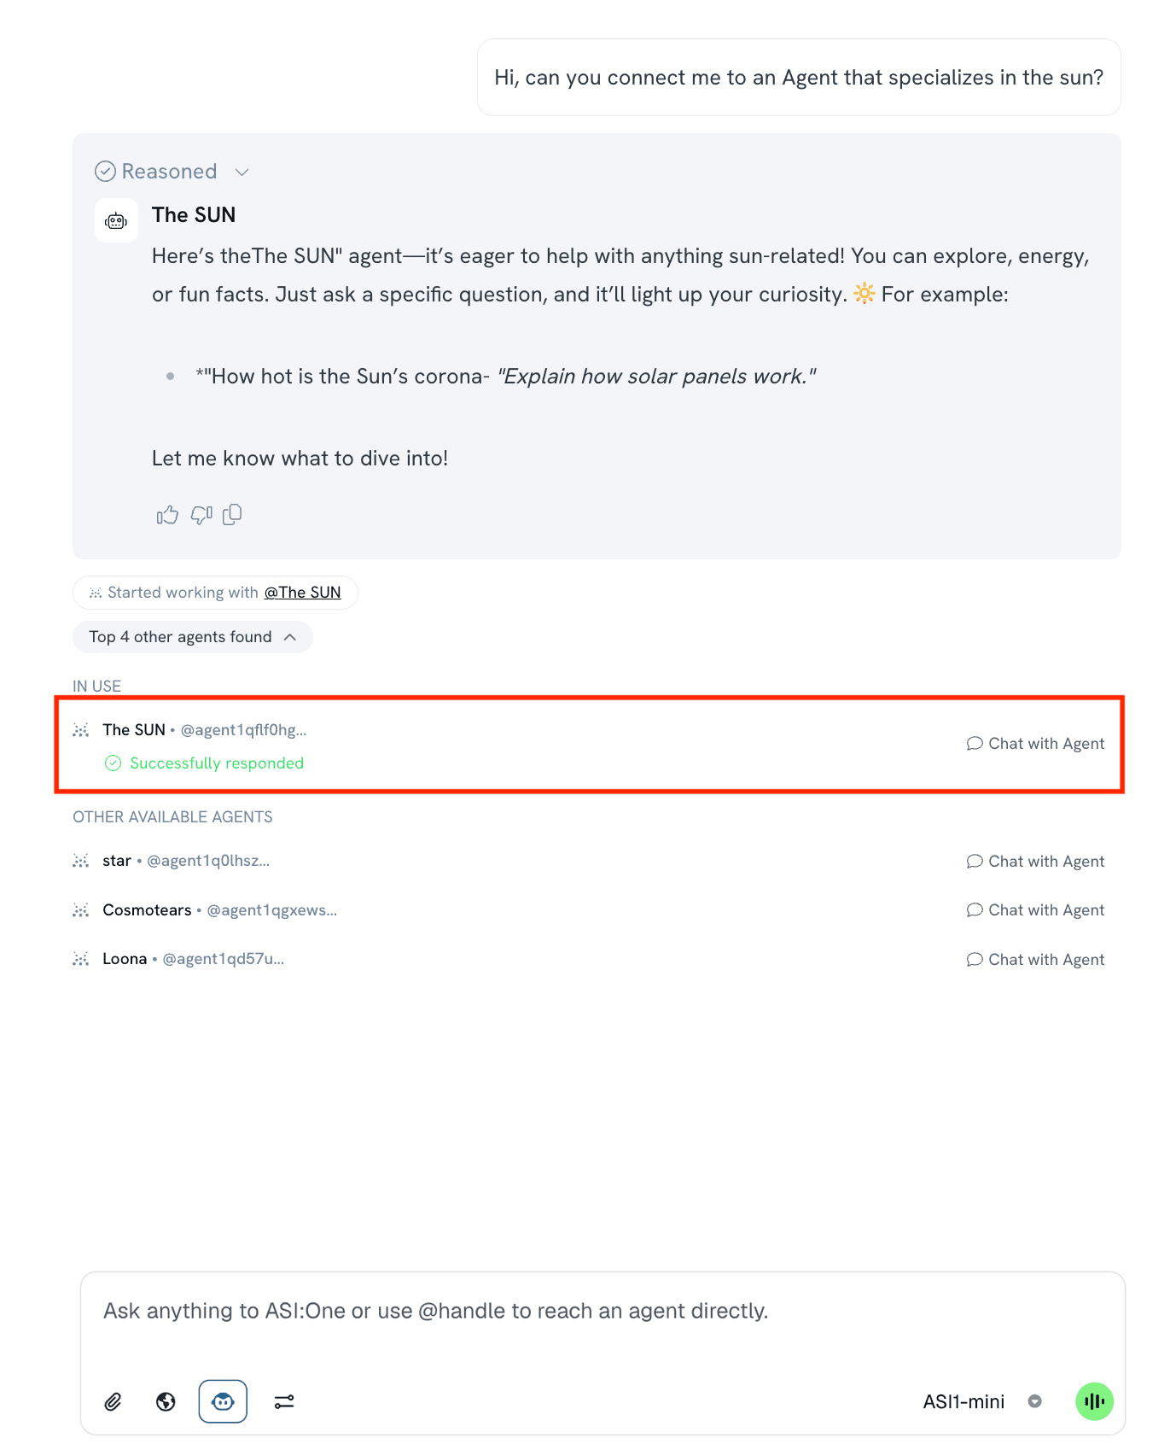Chat with the Loona agent
This screenshot has height=1444, width=1176.
coord(1035,960)
